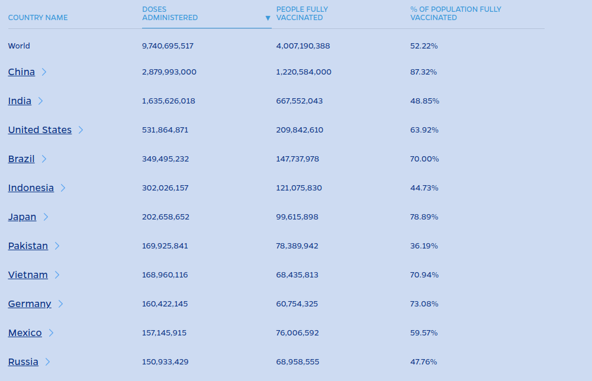Click the chevron arrow next to China
The height and width of the screenshot is (381, 592).
[44, 72]
